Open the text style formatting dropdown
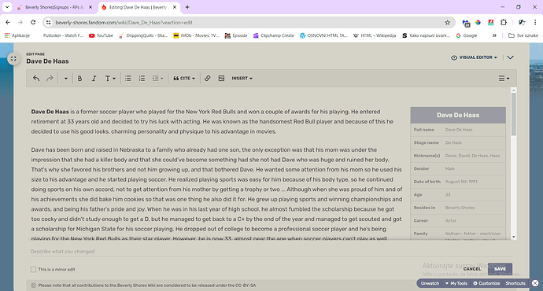Viewport: 543px width, 291px height. (x=110, y=78)
